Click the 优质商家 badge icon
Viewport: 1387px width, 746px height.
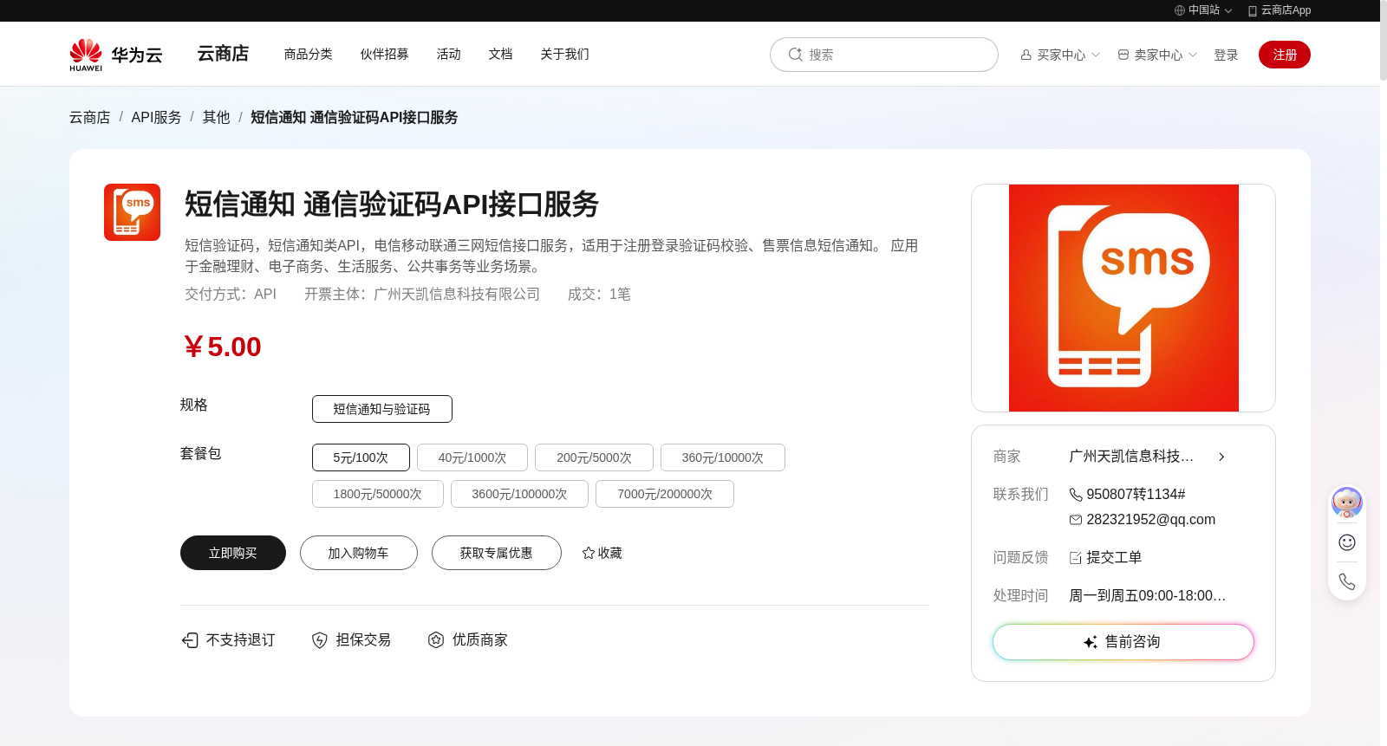coord(436,640)
